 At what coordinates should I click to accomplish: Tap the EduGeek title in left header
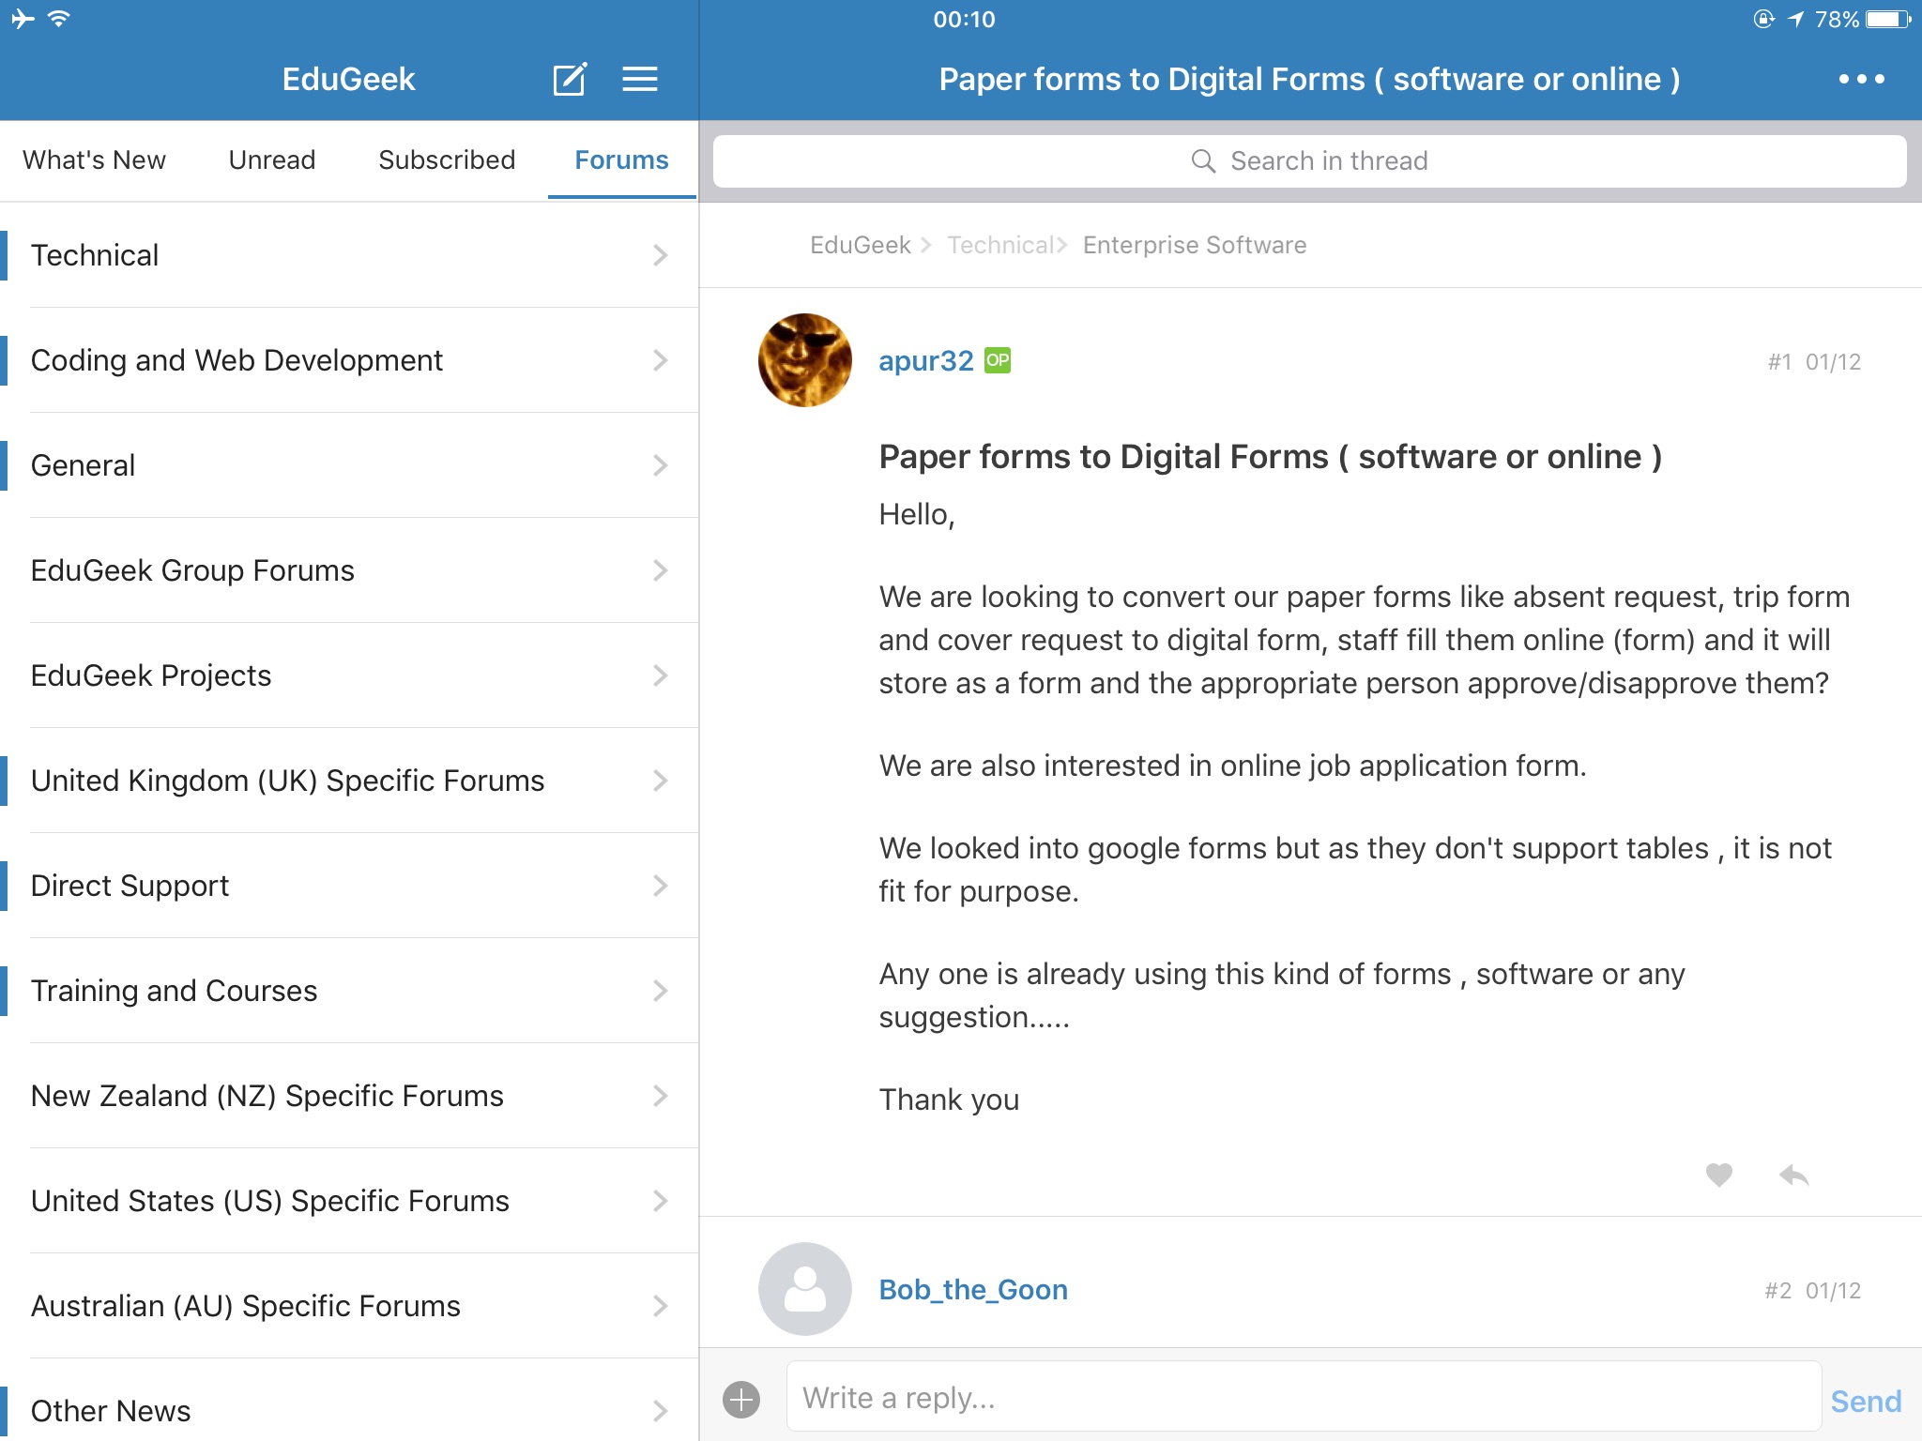click(348, 79)
